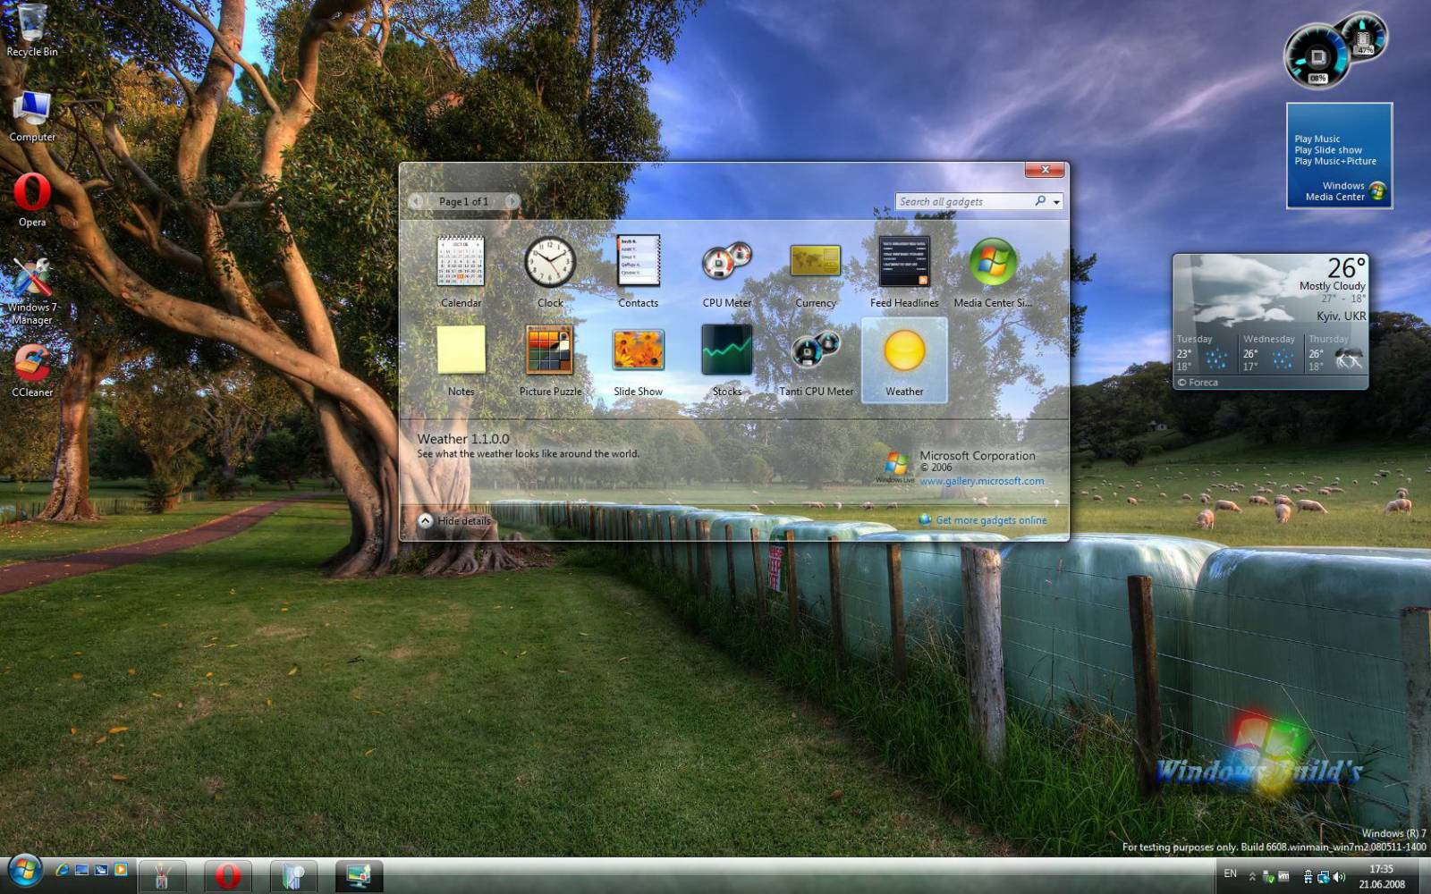The width and height of the screenshot is (1431, 894).
Task: Click the Thursday forecast in weather gadget
Action: [1336, 353]
